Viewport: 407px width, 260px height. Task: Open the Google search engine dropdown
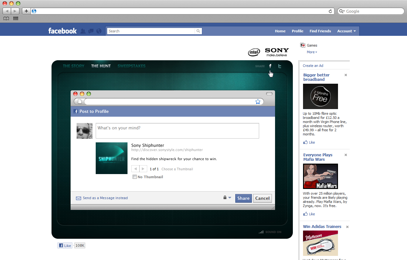coord(342,11)
